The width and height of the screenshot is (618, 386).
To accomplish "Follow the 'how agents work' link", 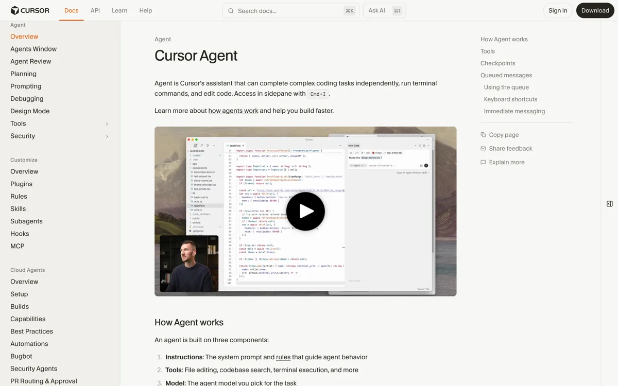I will (233, 111).
